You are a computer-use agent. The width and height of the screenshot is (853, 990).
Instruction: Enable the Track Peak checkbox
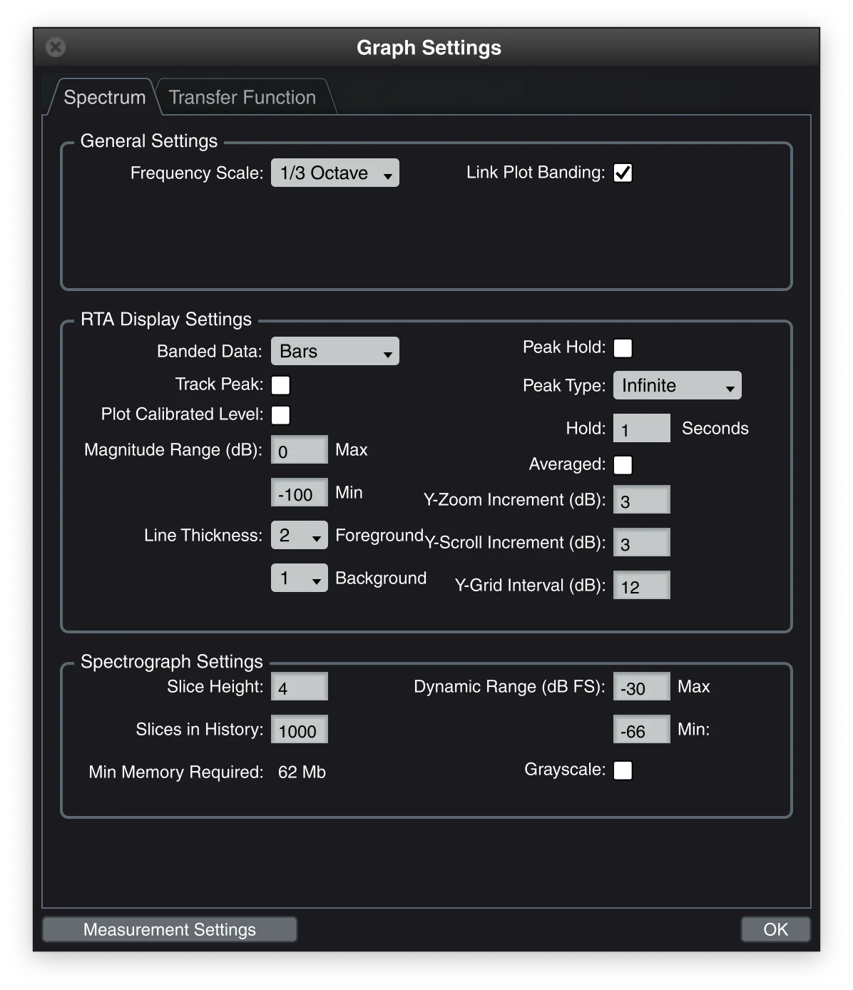click(281, 385)
